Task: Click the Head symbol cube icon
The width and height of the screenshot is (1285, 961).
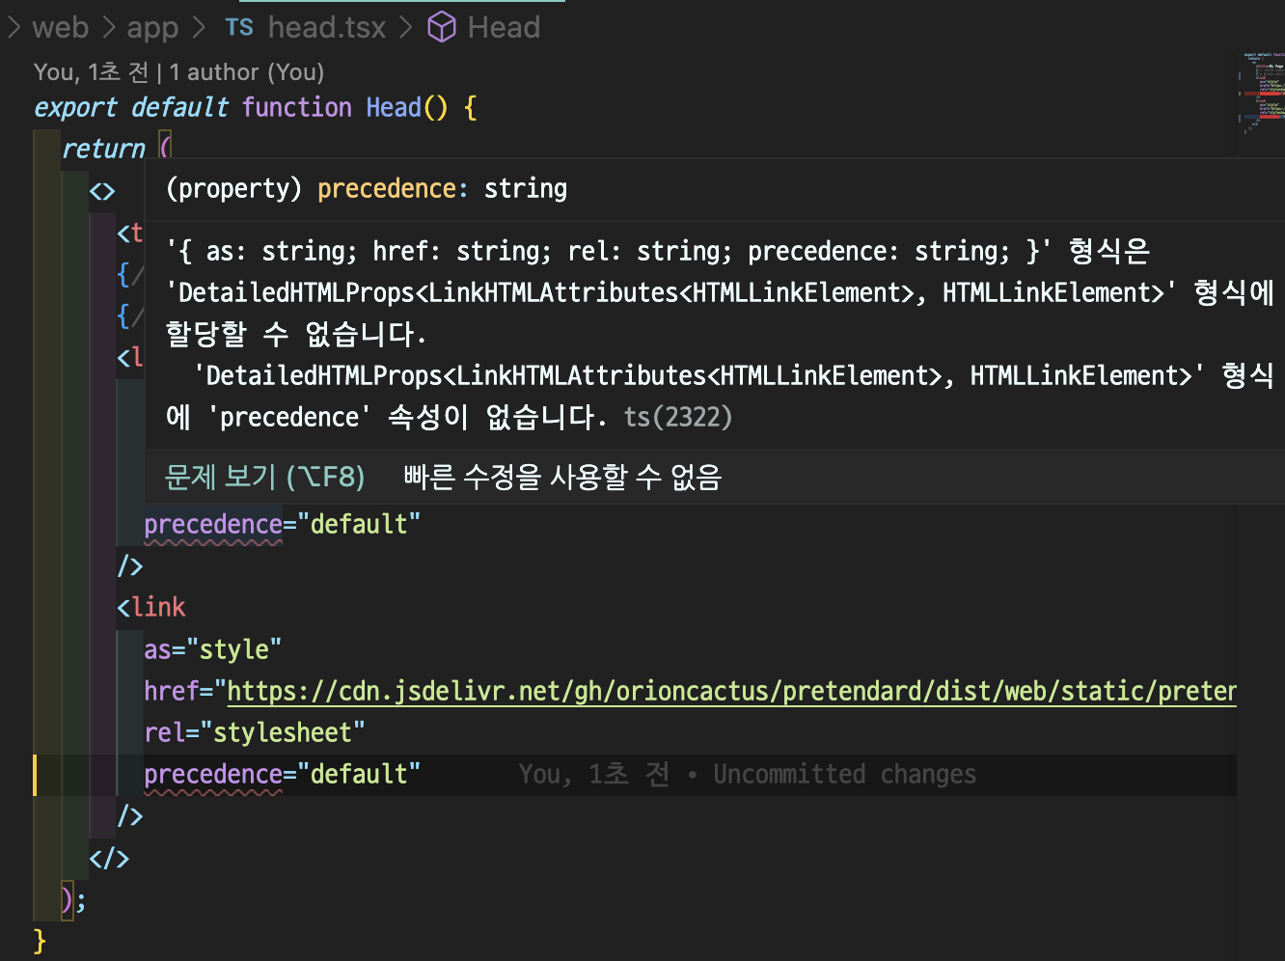Action: coord(442,27)
